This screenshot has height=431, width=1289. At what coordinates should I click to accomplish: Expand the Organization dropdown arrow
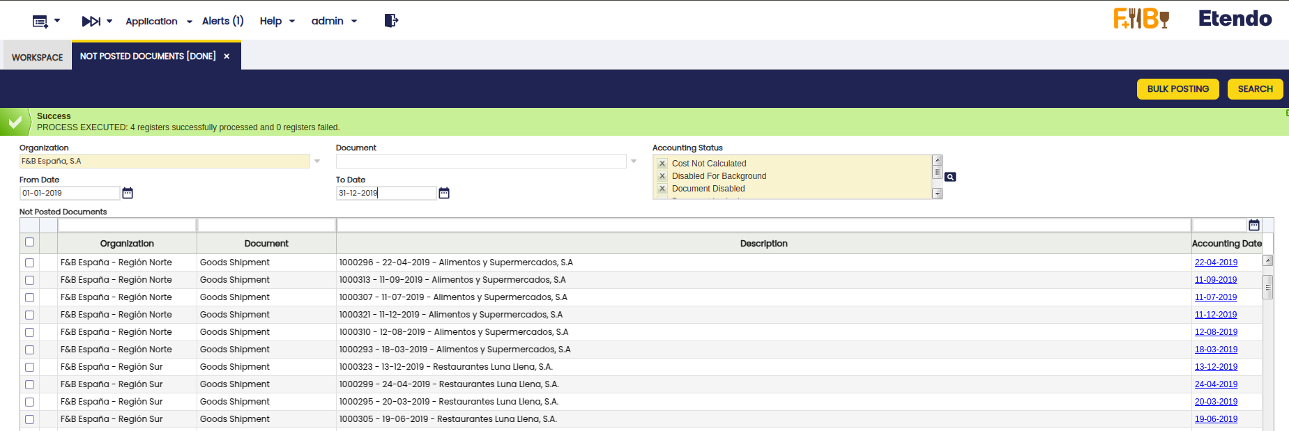[x=317, y=162]
